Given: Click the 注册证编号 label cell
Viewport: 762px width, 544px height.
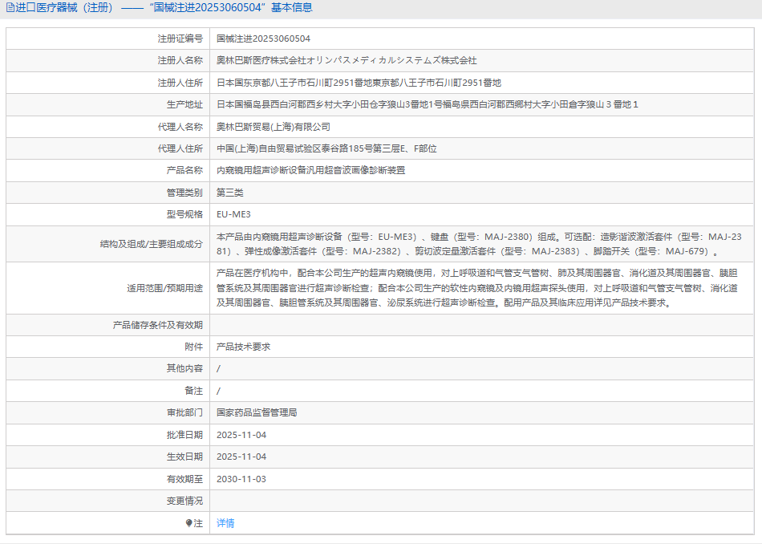Looking at the screenshot, I should [108, 39].
